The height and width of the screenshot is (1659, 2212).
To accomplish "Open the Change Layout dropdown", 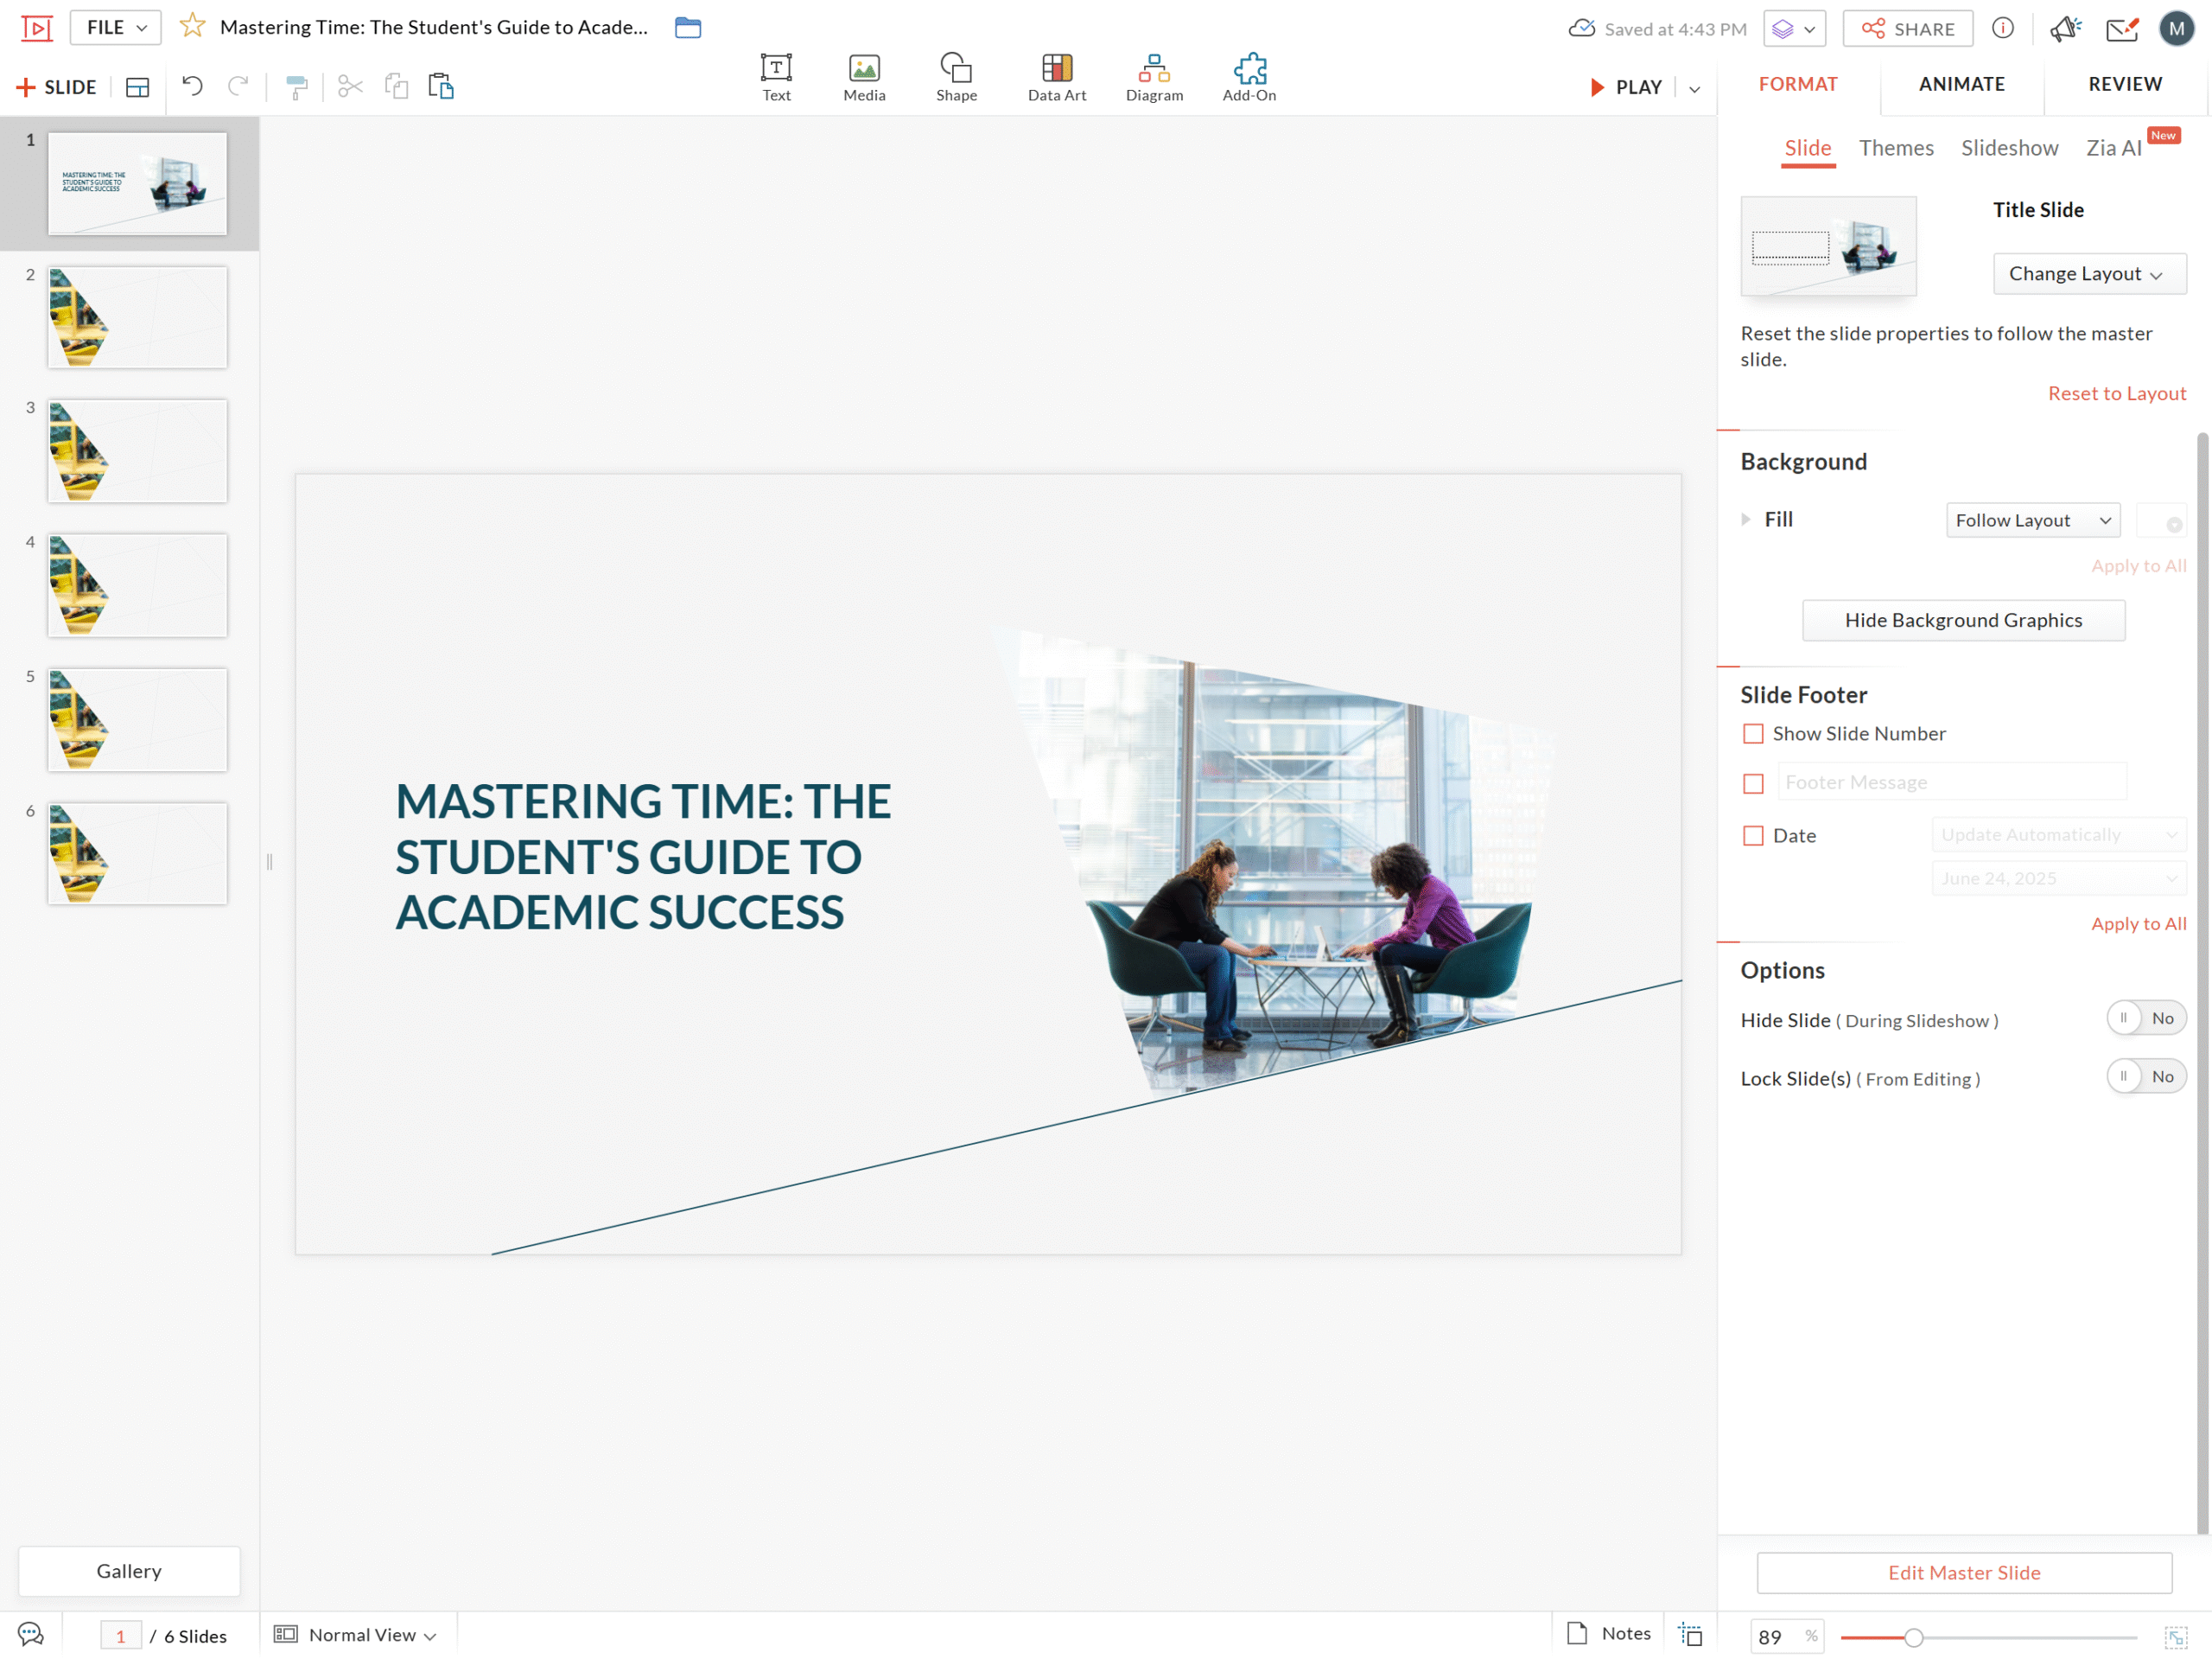I will [2089, 273].
